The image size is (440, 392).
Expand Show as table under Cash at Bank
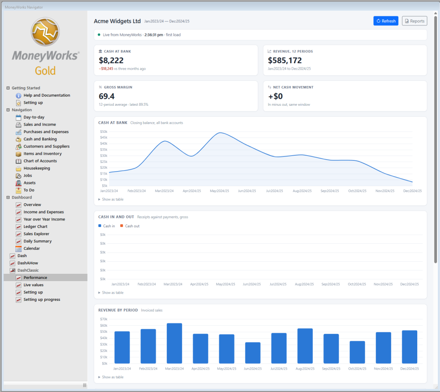[111, 199]
